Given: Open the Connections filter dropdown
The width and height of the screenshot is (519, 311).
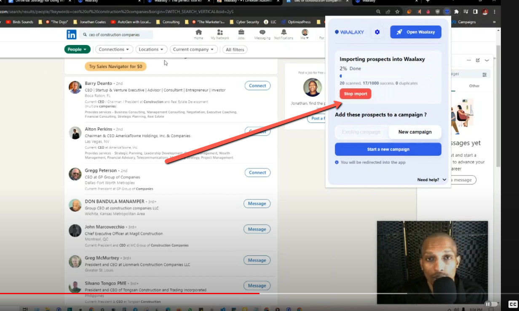Looking at the screenshot, I should [114, 49].
